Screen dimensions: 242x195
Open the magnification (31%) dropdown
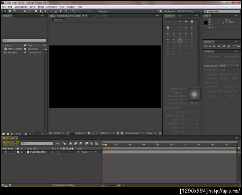59,133
